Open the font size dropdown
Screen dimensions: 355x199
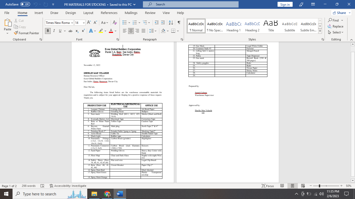84,23
